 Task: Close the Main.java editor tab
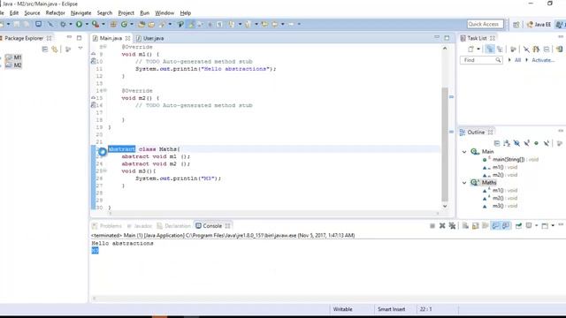click(127, 38)
